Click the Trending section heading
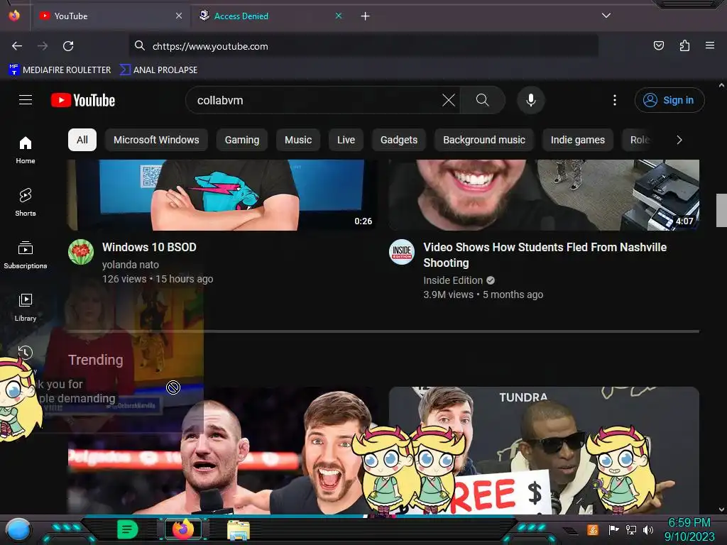Image resolution: width=727 pixels, height=545 pixels. pos(96,360)
